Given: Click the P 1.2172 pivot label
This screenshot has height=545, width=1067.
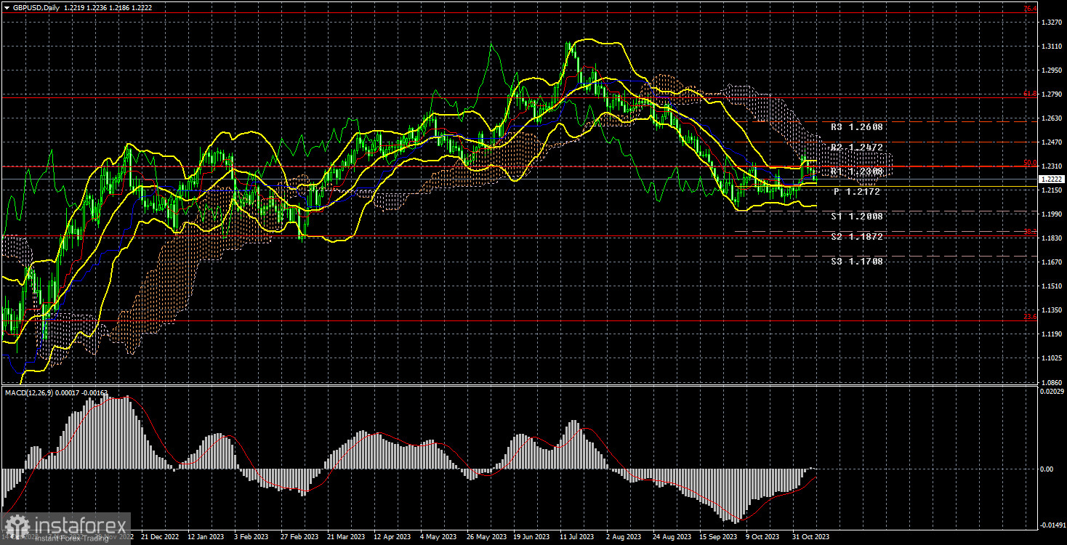Looking at the screenshot, I should [857, 192].
